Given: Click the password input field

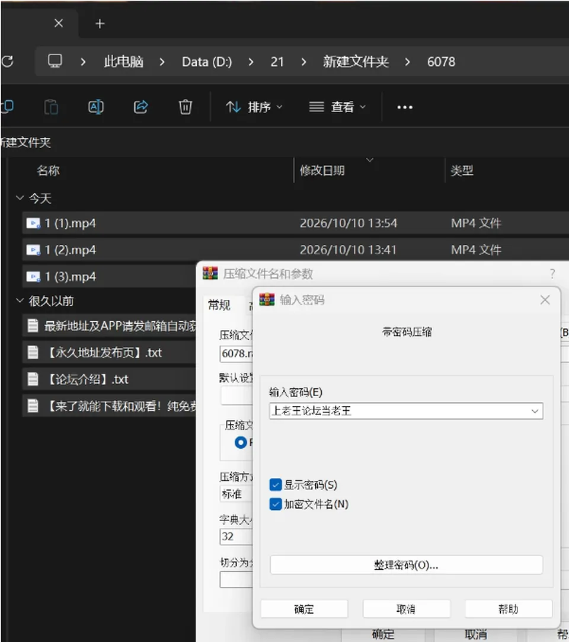Looking at the screenshot, I should click(406, 411).
